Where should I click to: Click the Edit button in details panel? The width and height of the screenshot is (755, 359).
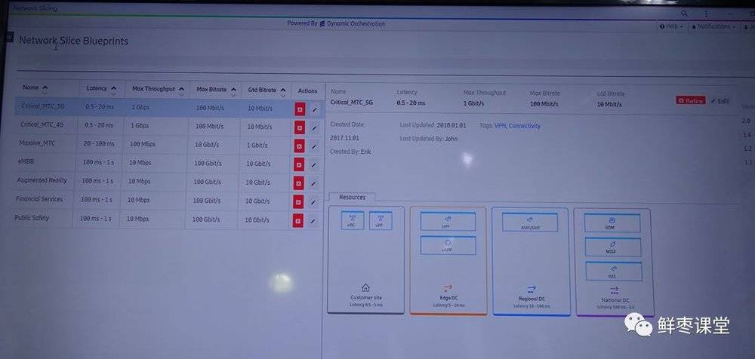720,101
